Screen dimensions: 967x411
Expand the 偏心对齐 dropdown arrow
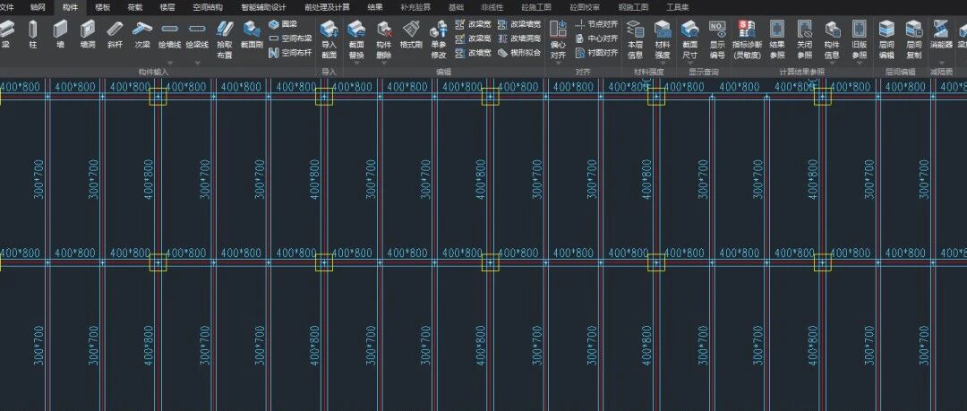tap(558, 63)
